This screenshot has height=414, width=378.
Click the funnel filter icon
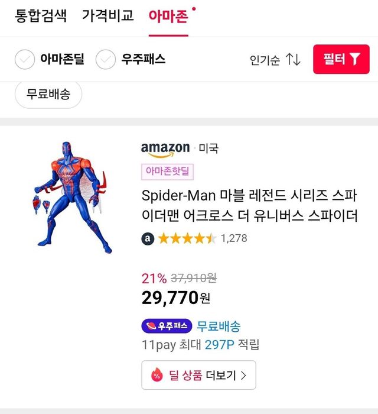(354, 59)
